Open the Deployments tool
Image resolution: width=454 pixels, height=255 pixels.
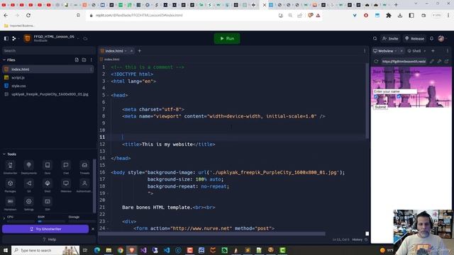pyautogui.click(x=28, y=168)
